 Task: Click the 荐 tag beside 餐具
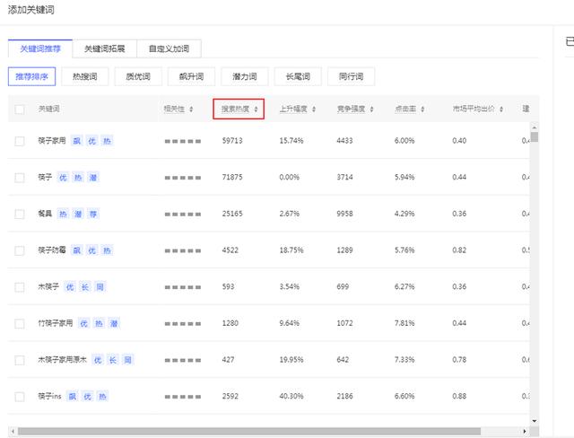pyautogui.click(x=93, y=214)
